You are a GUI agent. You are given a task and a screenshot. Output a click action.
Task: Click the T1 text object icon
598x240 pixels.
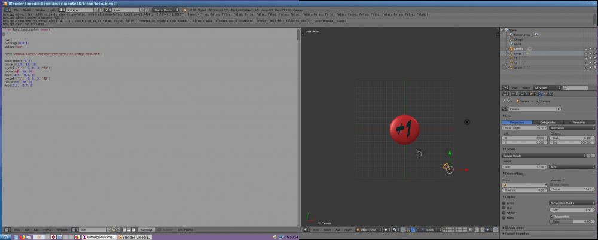[511, 58]
